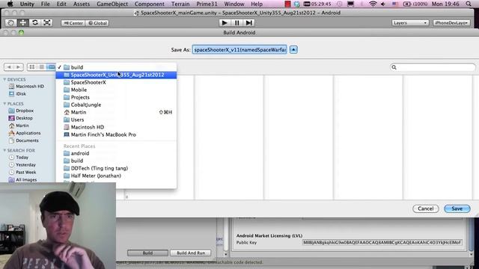Click Build And Run button
Screen dimensions: 479x269
191,253
